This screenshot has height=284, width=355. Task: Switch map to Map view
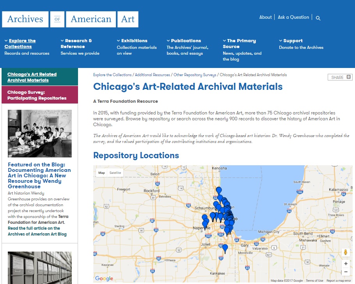[x=101, y=173]
